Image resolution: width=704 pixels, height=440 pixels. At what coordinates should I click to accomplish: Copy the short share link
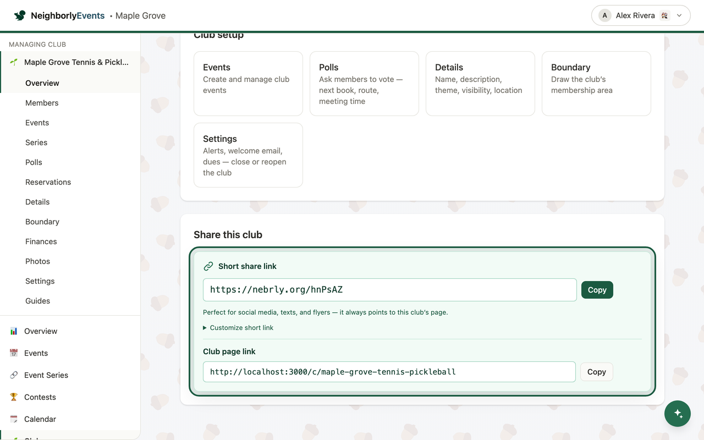coord(597,290)
